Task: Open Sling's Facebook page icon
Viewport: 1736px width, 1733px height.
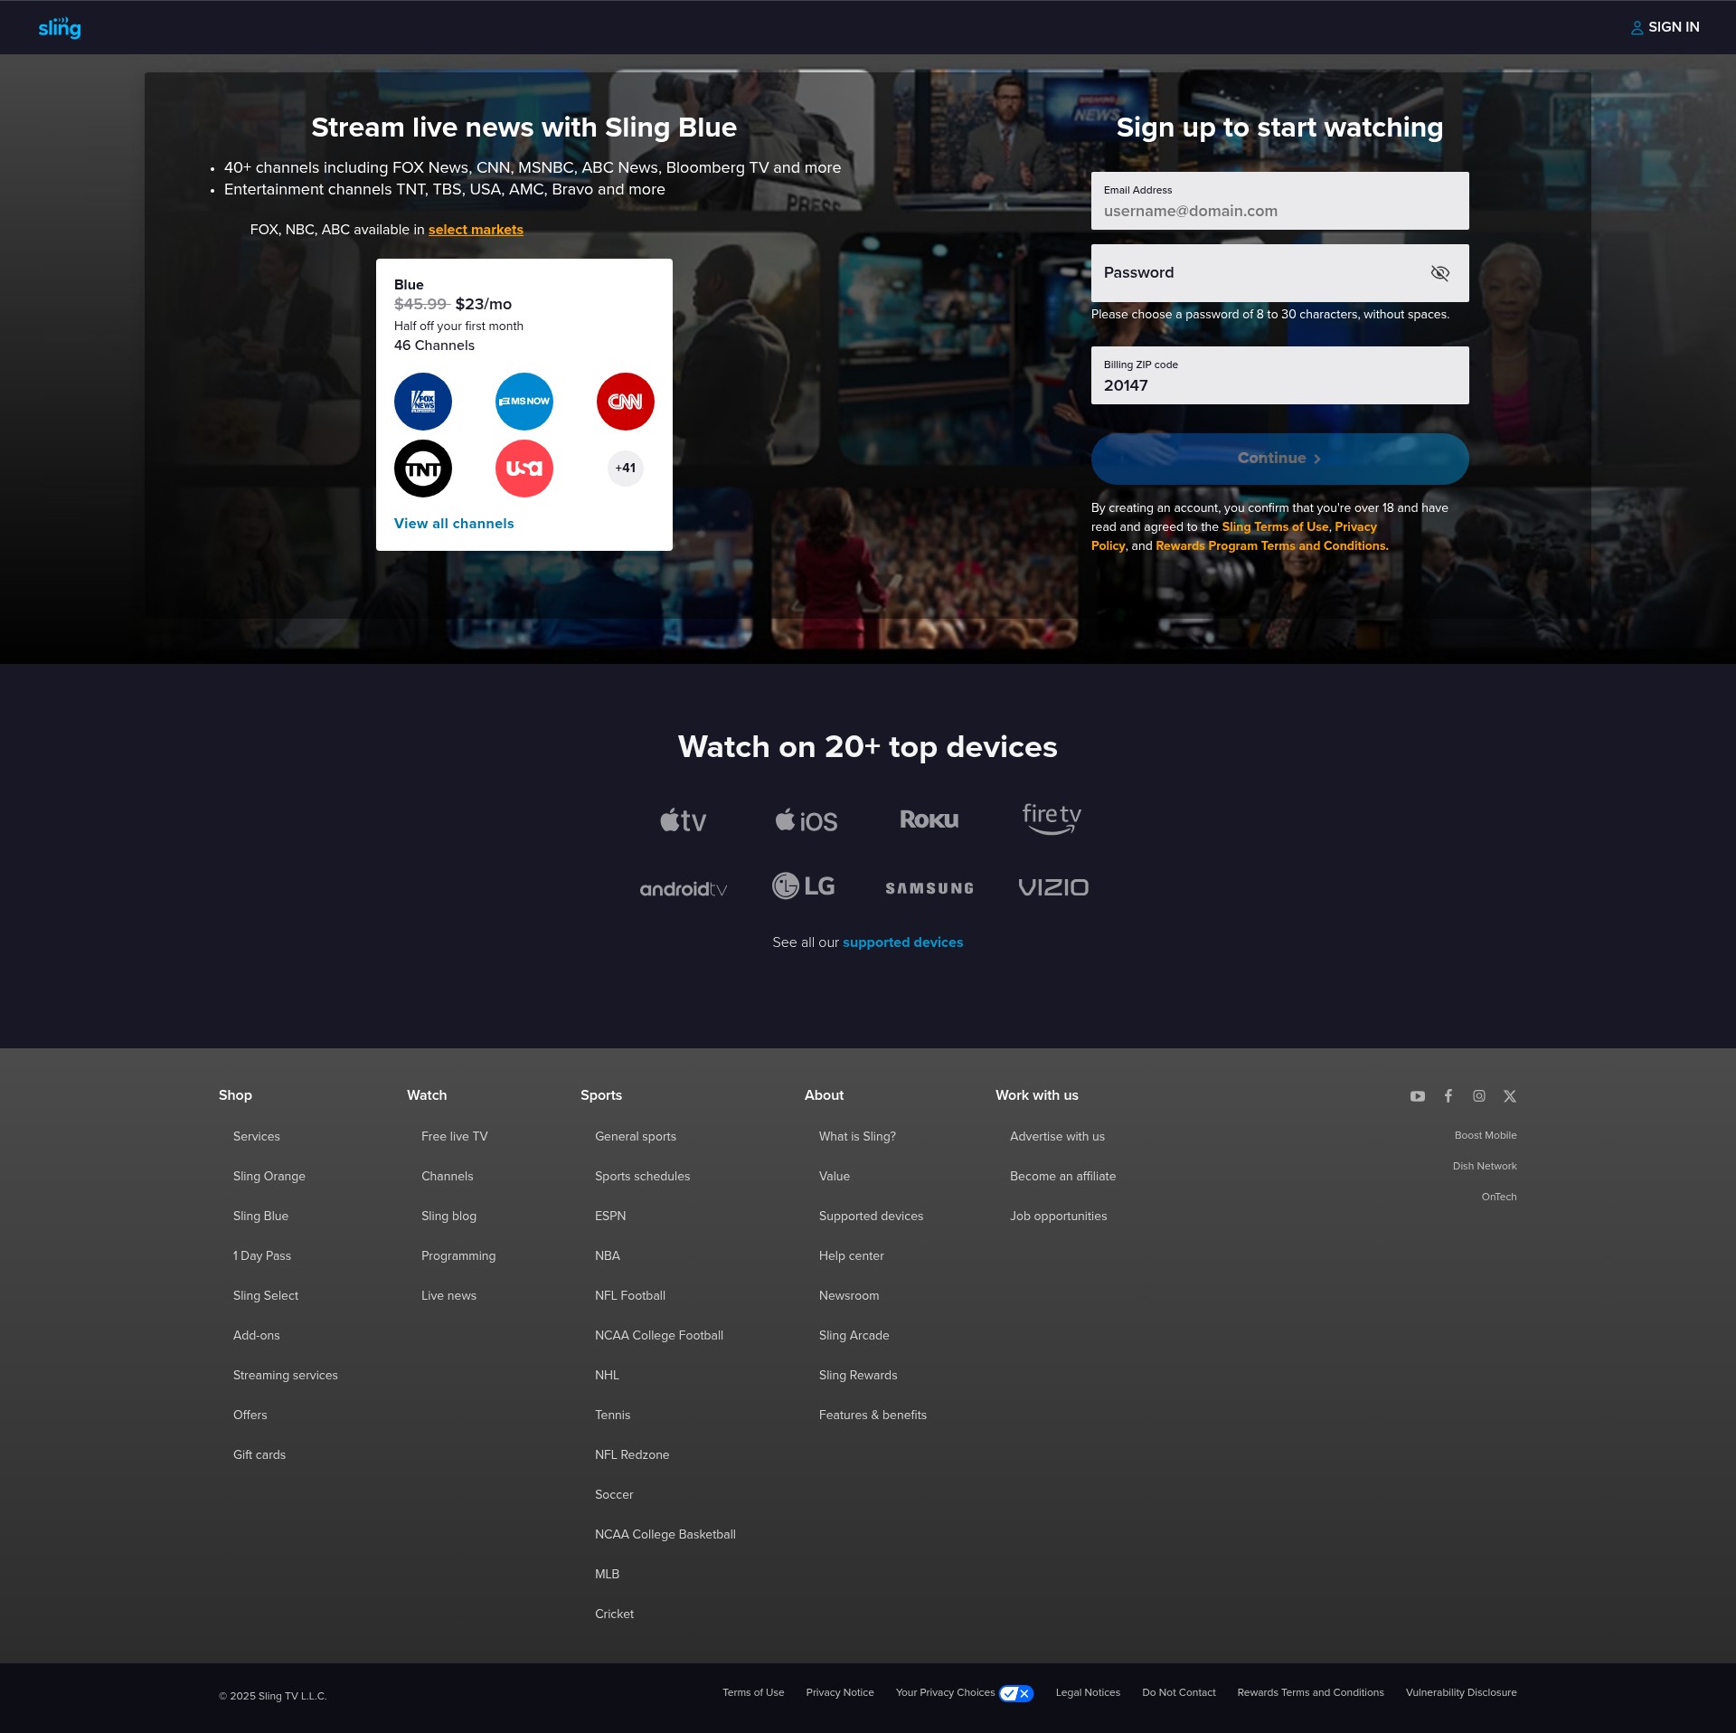Action: tap(1448, 1096)
